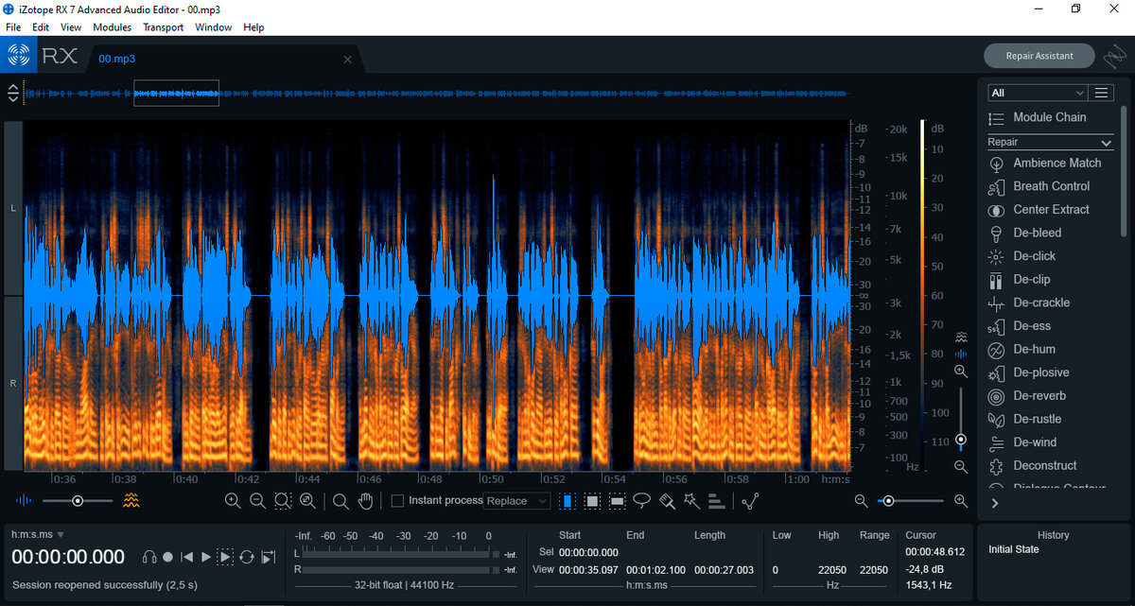The height and width of the screenshot is (606, 1135).
Task: Select the Find similar harmonics tool
Action: pyautogui.click(x=716, y=501)
